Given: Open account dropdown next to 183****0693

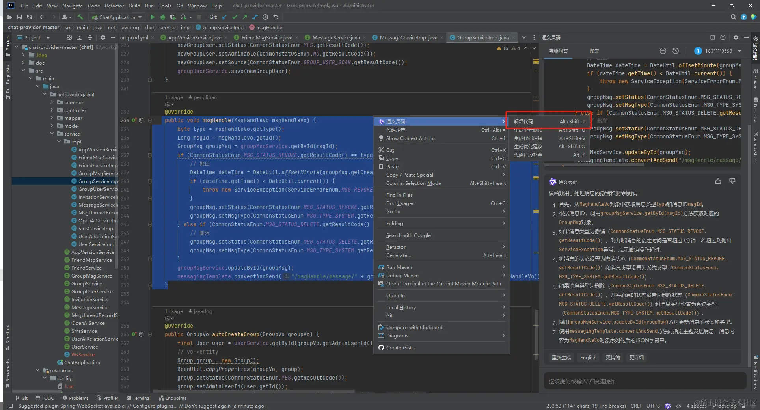Looking at the screenshot, I should (740, 51).
